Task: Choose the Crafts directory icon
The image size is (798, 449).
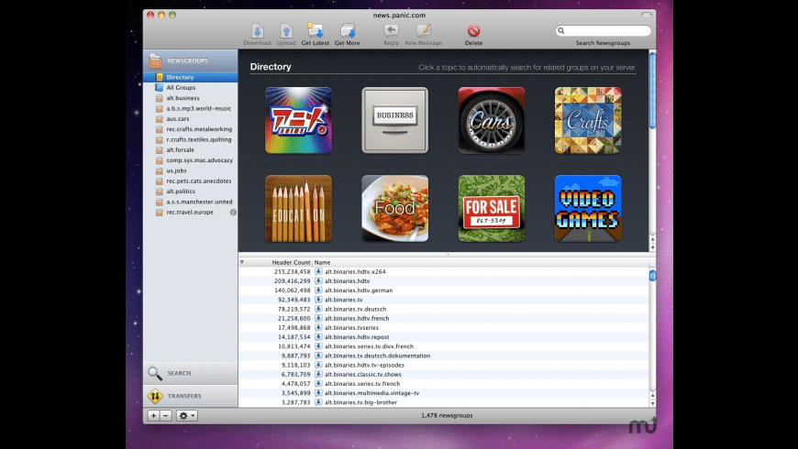Action: click(x=588, y=120)
